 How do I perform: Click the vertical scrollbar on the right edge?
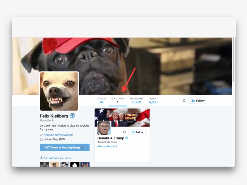(x=233, y=60)
